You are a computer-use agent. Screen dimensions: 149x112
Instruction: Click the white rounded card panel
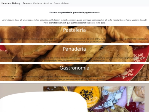(x=43, y=102)
